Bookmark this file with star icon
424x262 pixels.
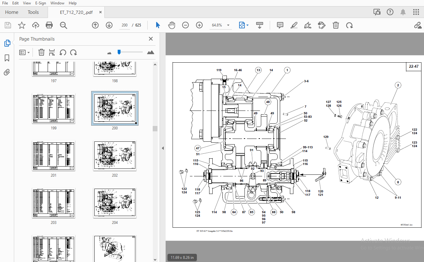click(22, 25)
